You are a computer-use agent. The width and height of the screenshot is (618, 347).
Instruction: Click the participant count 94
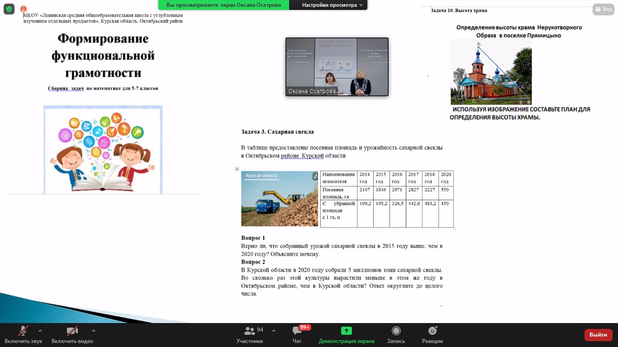[x=260, y=330]
